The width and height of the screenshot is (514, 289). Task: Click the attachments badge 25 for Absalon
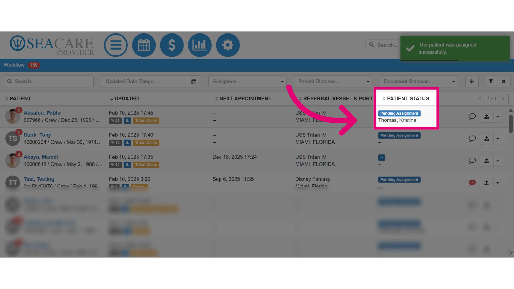click(x=115, y=121)
